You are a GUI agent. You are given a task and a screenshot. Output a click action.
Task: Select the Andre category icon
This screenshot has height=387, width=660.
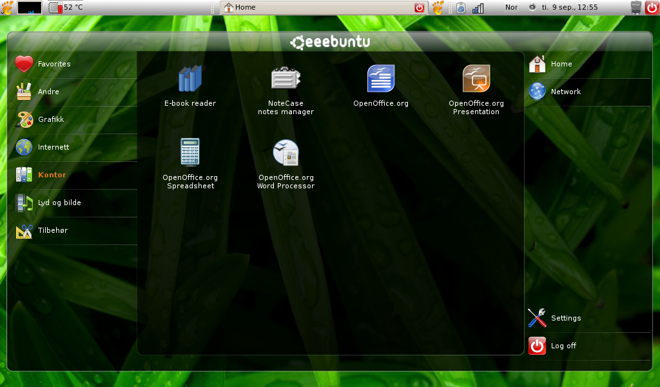(x=24, y=92)
